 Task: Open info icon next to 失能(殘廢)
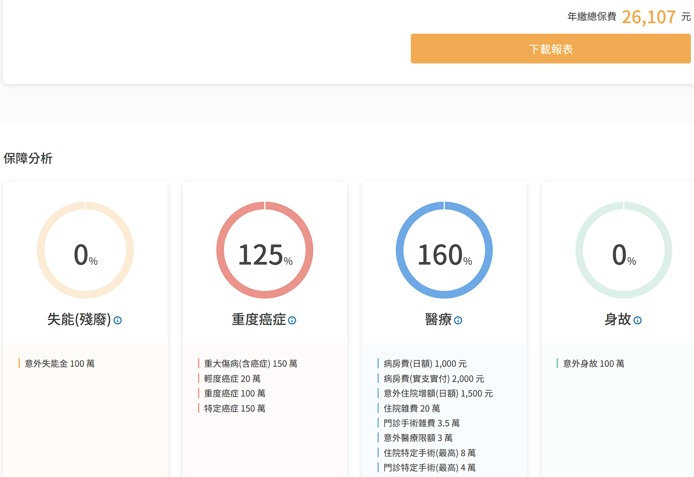(x=118, y=320)
